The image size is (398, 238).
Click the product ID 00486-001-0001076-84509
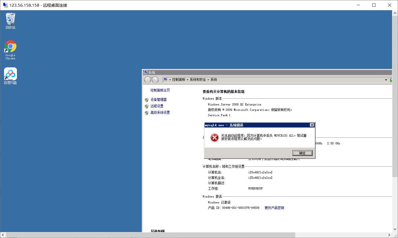pyautogui.click(x=241, y=208)
